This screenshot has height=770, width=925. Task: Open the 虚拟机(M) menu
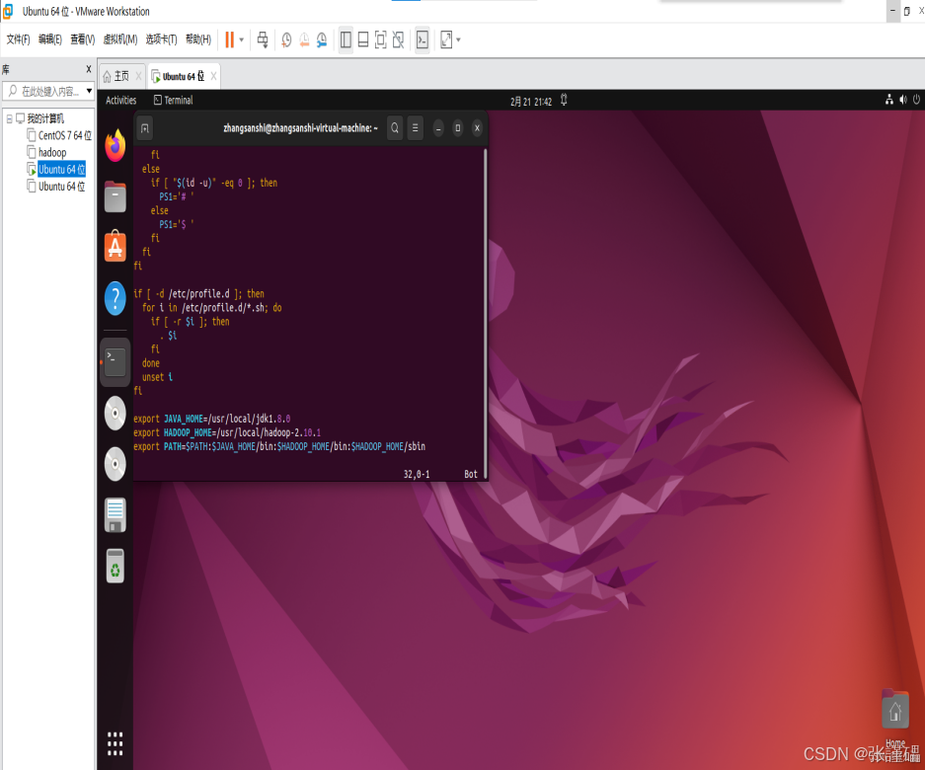point(120,39)
